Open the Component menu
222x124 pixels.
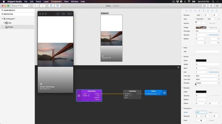tap(56, 1)
